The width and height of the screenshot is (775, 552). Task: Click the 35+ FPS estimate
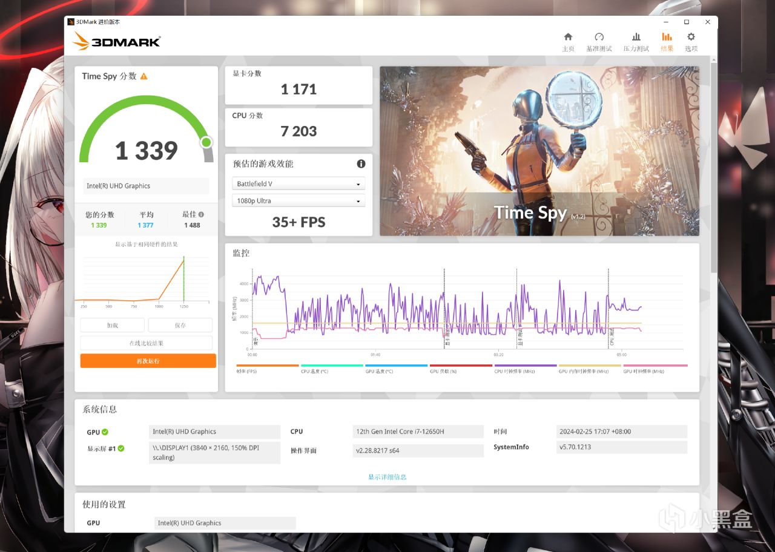298,222
